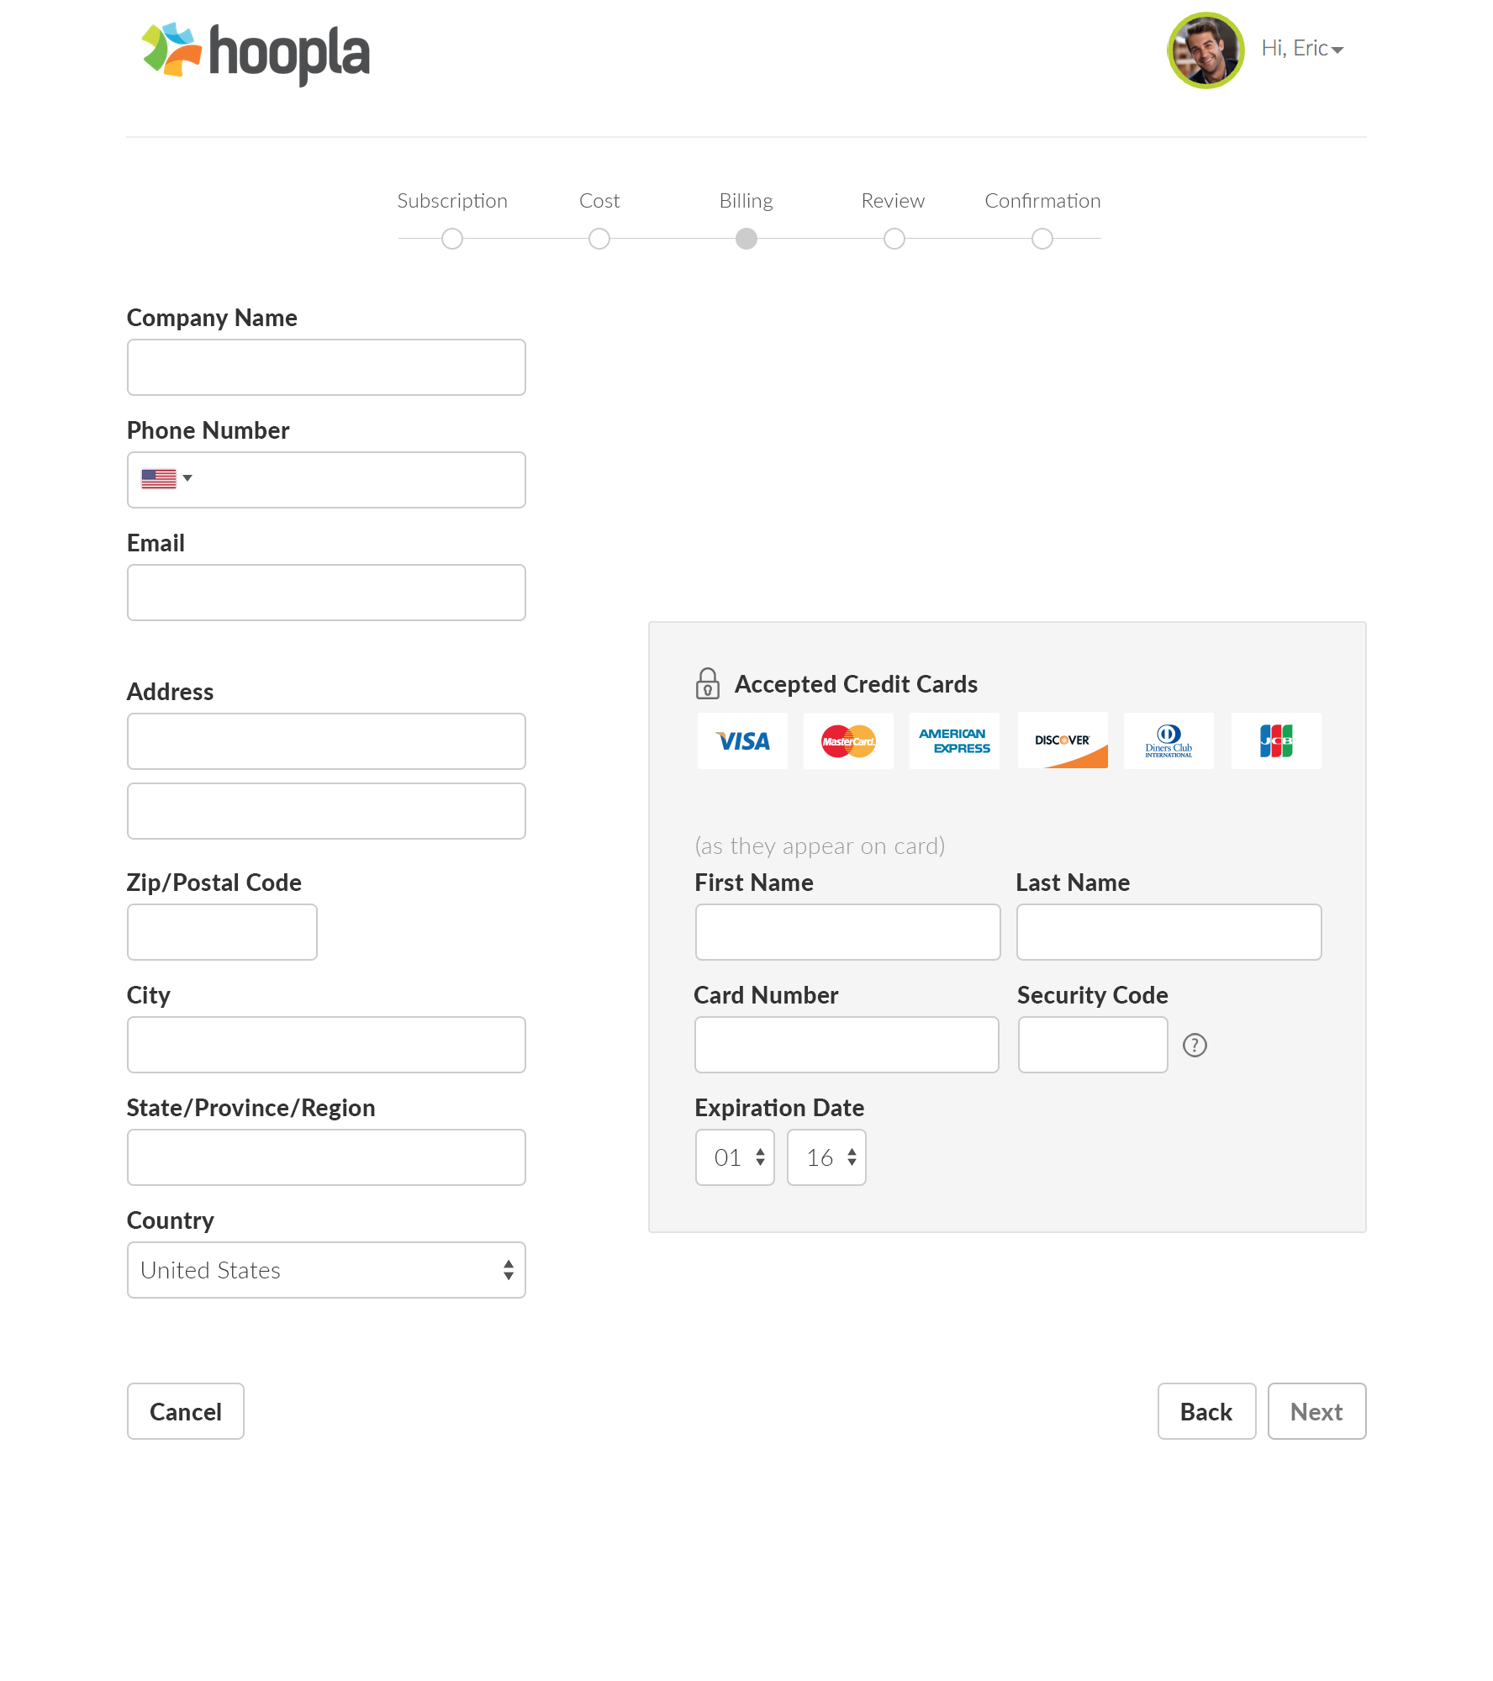Click the MasterCard icon
The width and height of the screenshot is (1493, 1681).
[x=848, y=740]
